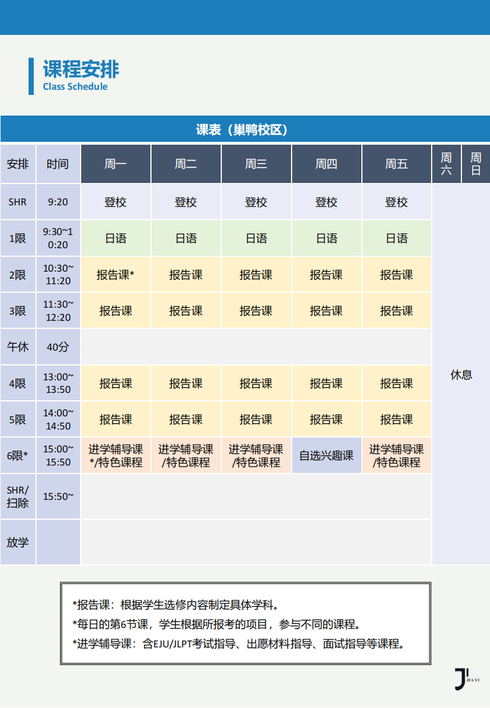Click the 午休 row label
The width and height of the screenshot is (490, 708).
point(18,347)
